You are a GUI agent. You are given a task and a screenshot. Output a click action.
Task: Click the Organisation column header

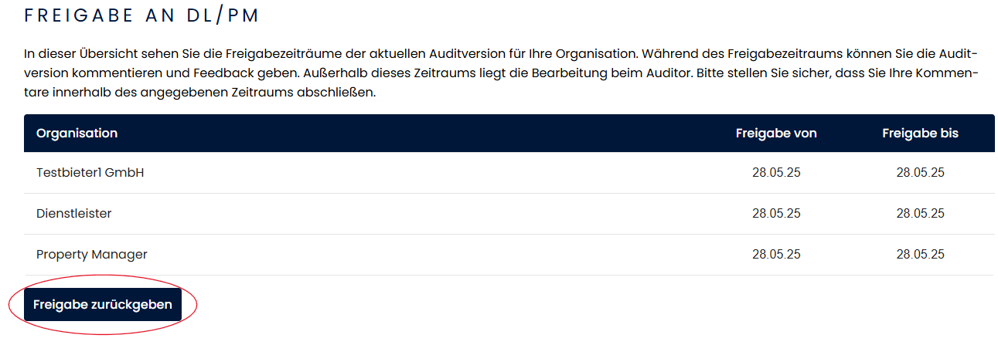(77, 134)
